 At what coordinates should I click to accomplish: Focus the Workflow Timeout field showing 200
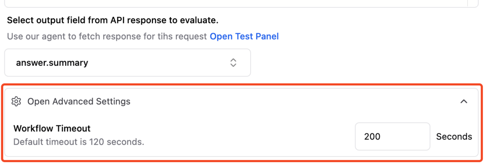click(x=392, y=136)
